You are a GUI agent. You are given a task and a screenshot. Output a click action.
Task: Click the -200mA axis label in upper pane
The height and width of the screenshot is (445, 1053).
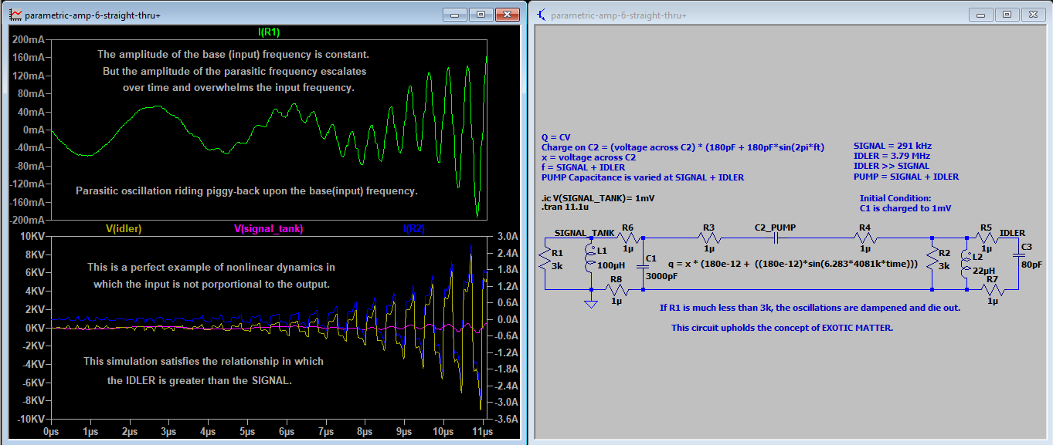(x=26, y=220)
